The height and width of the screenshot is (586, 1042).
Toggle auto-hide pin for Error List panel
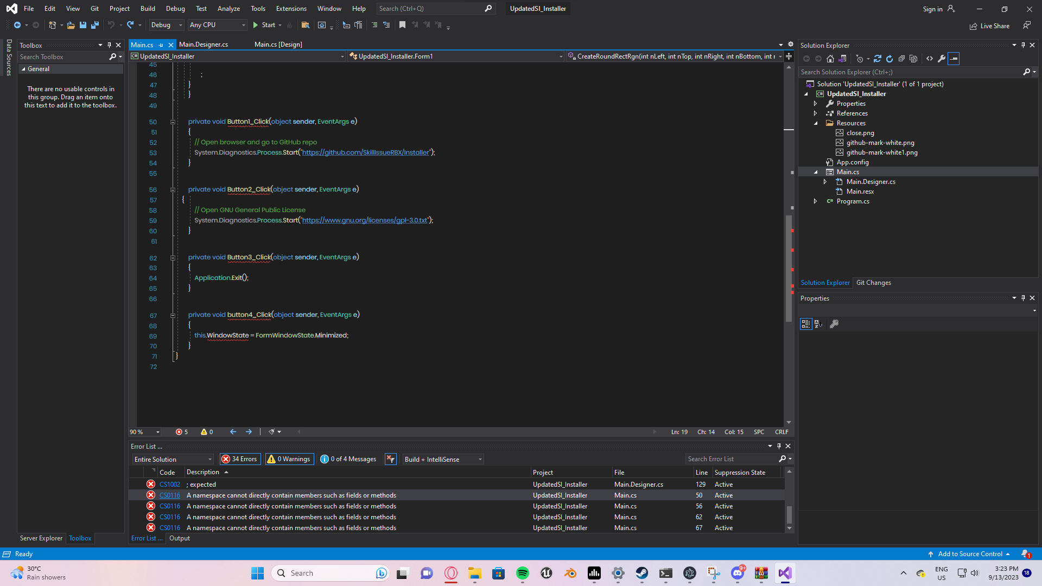pos(779,446)
